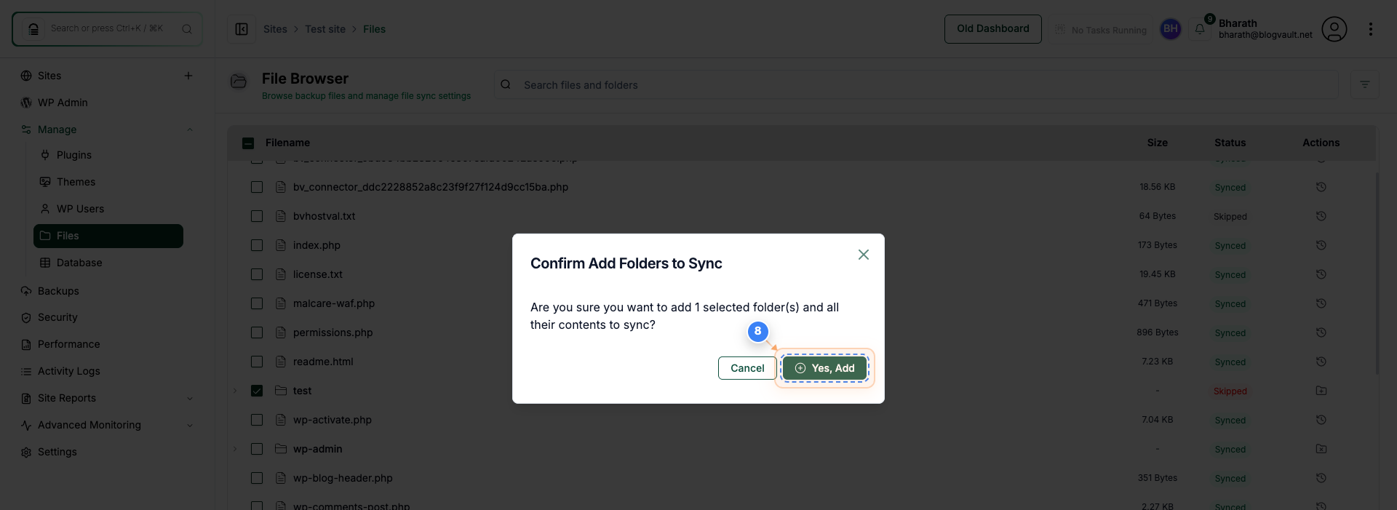1397x510 pixels.
Task: Open Performance in the sidebar
Action: point(68,344)
